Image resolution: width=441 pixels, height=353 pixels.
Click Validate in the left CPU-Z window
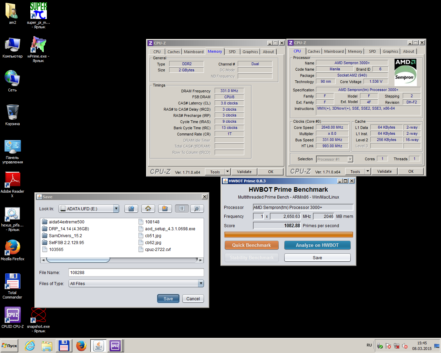pos(244,172)
